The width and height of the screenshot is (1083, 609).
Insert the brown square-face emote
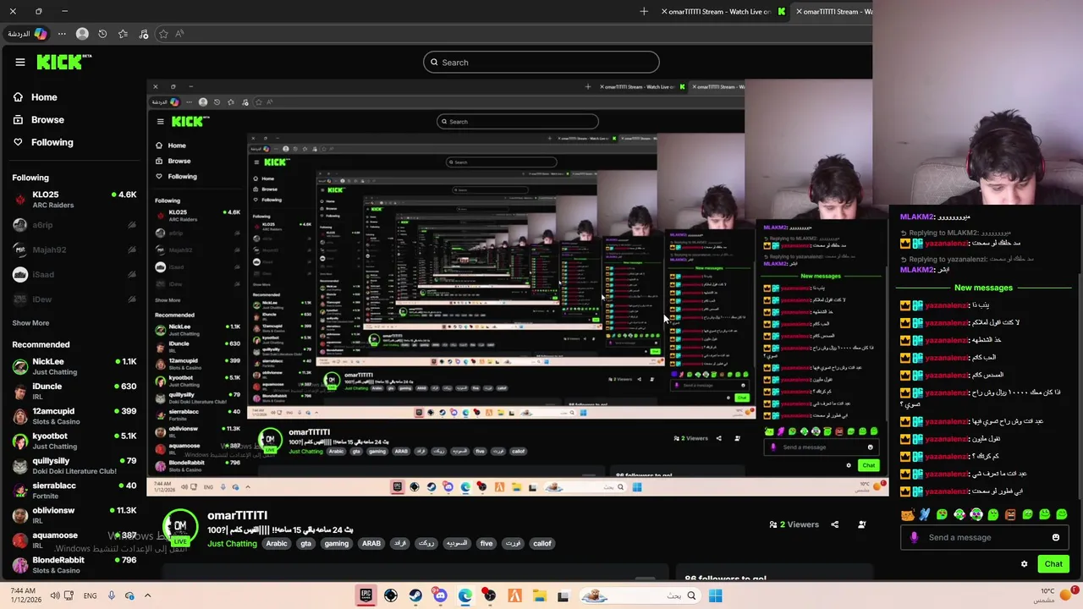[x=1010, y=514]
